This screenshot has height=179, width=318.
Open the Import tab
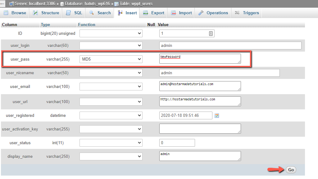181,13
